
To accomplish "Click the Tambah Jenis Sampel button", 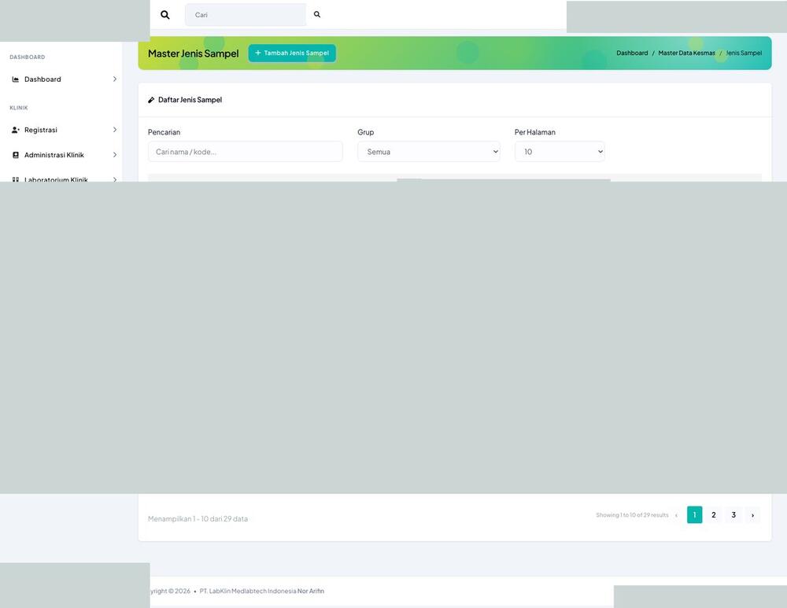I will point(292,53).
